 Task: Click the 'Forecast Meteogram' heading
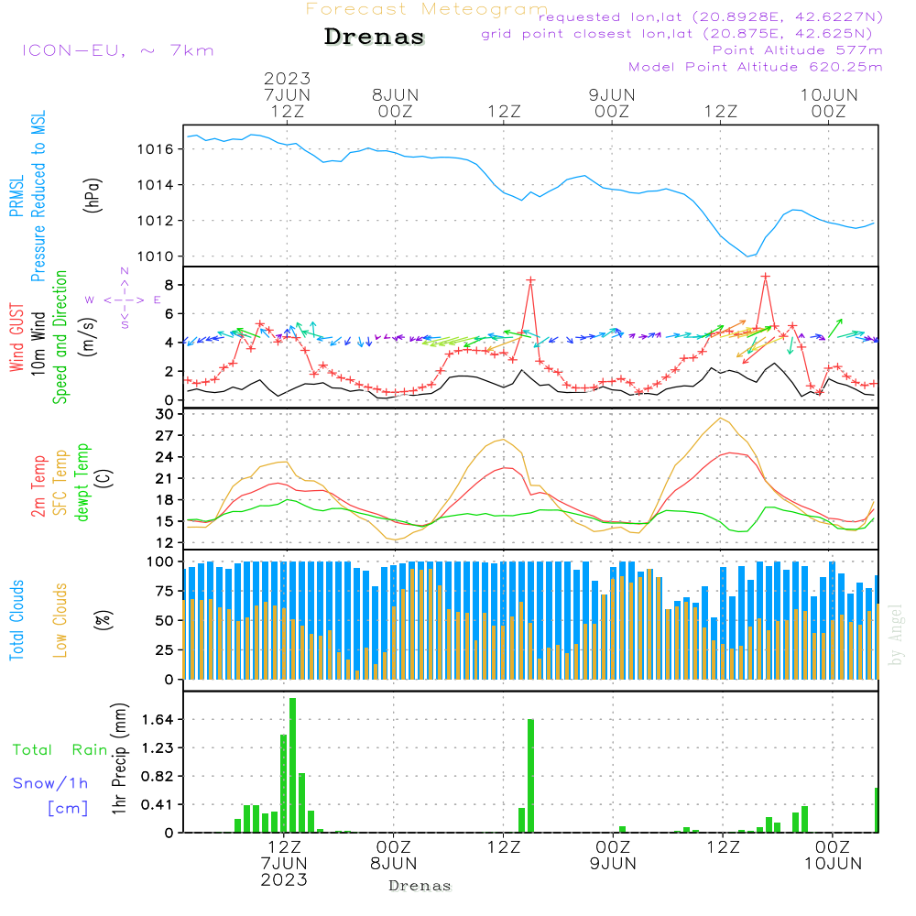(x=426, y=9)
